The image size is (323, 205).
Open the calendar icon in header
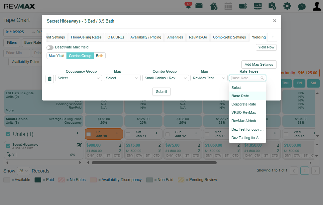point(228,6)
